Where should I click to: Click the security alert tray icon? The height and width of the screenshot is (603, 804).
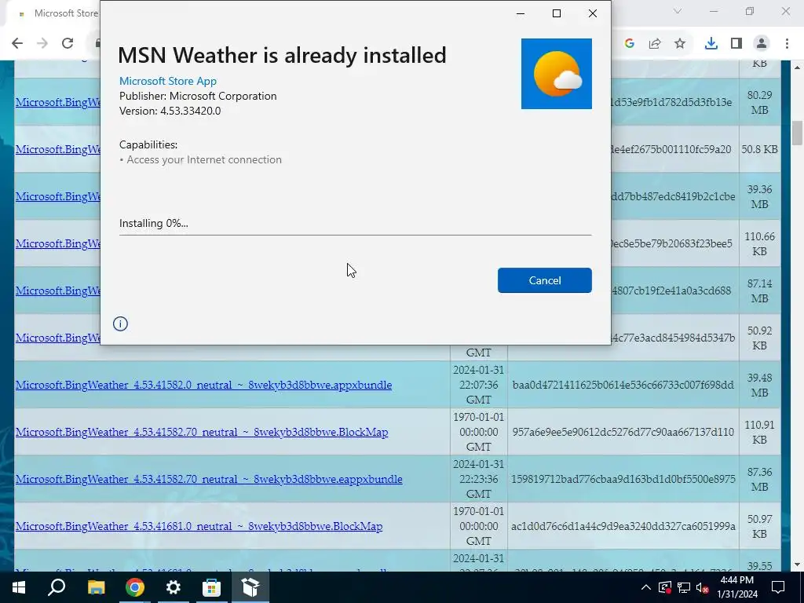pos(665,587)
